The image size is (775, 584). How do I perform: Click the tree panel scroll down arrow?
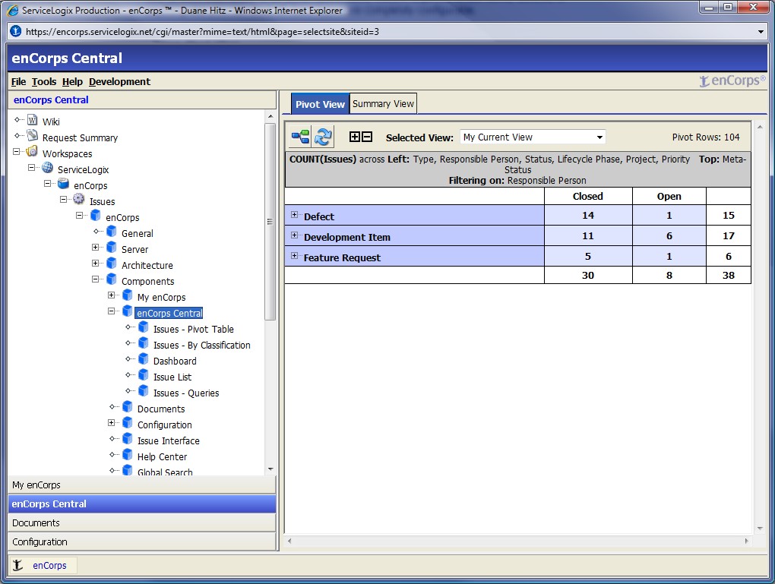[x=270, y=469]
